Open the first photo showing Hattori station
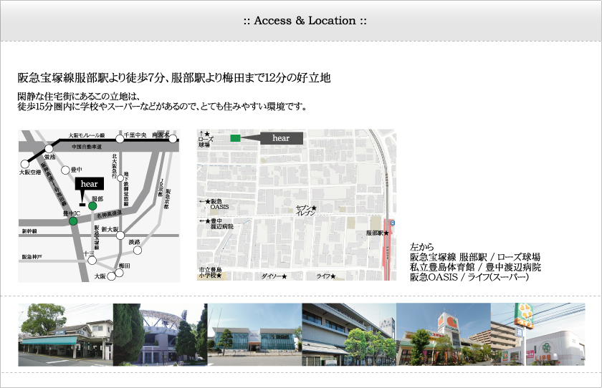Viewport: 602px width, 388px height. tap(65, 335)
